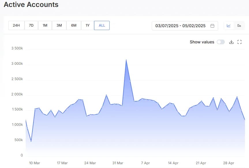Click the 03/07/2025 - 05/02/2025 date field
Viewport: 249px width, 168px height.
[x=180, y=26]
